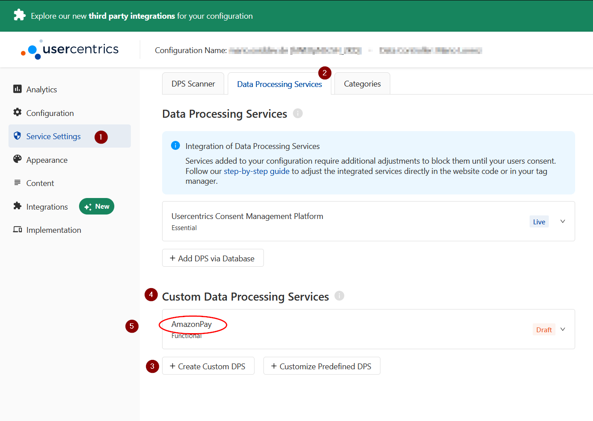Expand the AmazonPay service chevron

pyautogui.click(x=563, y=330)
